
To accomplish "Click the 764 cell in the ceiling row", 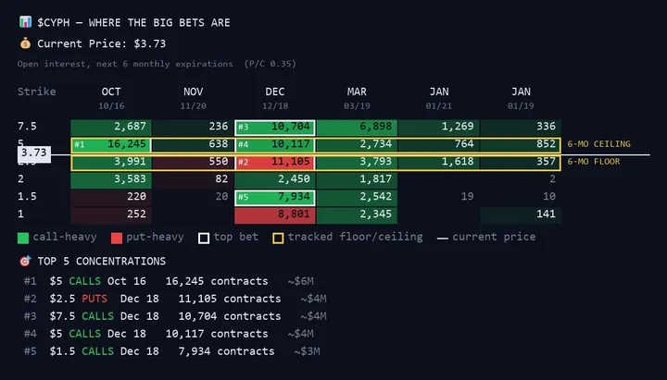I will pos(438,144).
